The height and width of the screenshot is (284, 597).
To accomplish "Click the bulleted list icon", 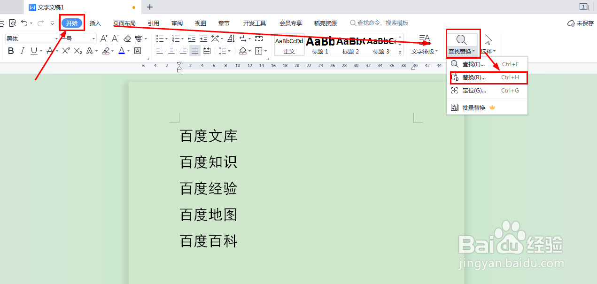I will [x=160, y=38].
